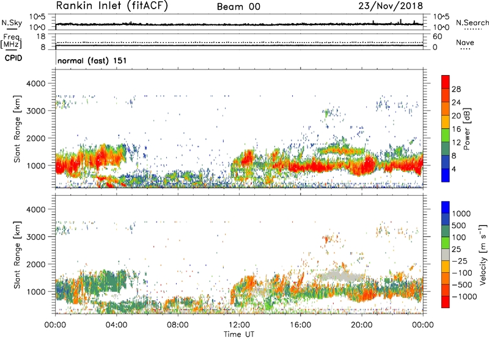Click the "3000" tick on the power panel

coord(36,111)
